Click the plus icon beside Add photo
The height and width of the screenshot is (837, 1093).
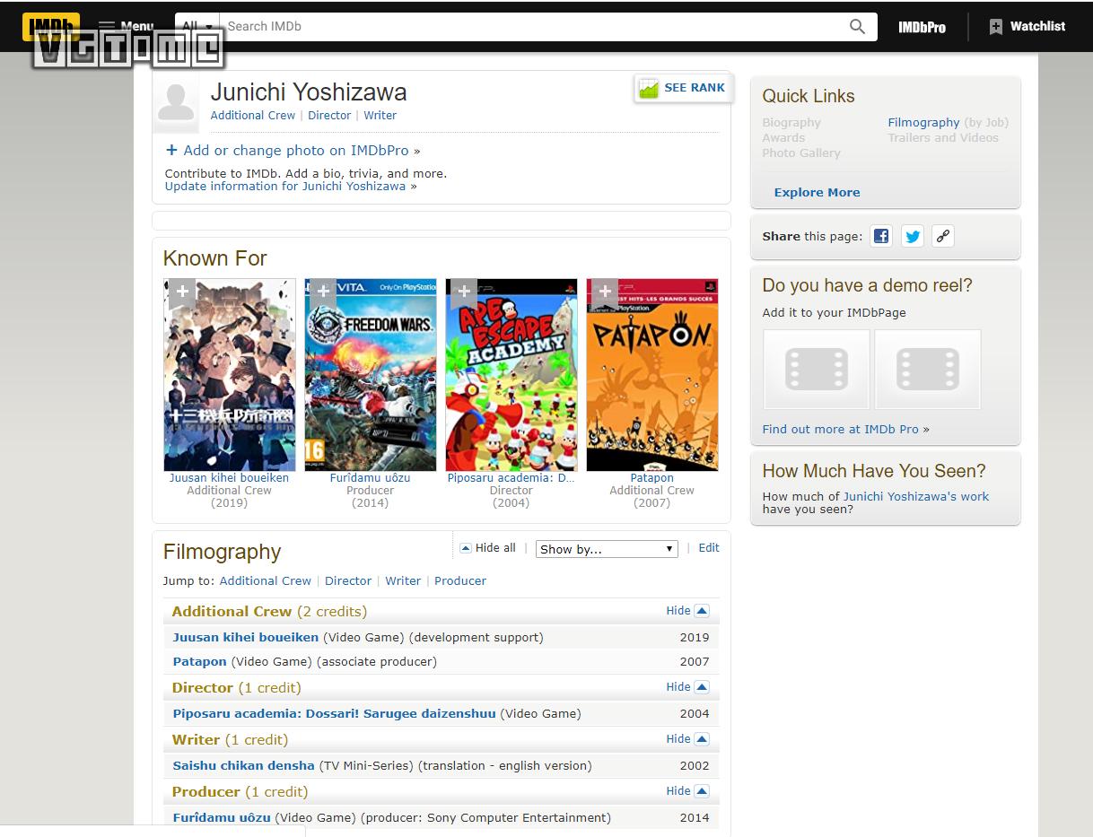point(171,150)
